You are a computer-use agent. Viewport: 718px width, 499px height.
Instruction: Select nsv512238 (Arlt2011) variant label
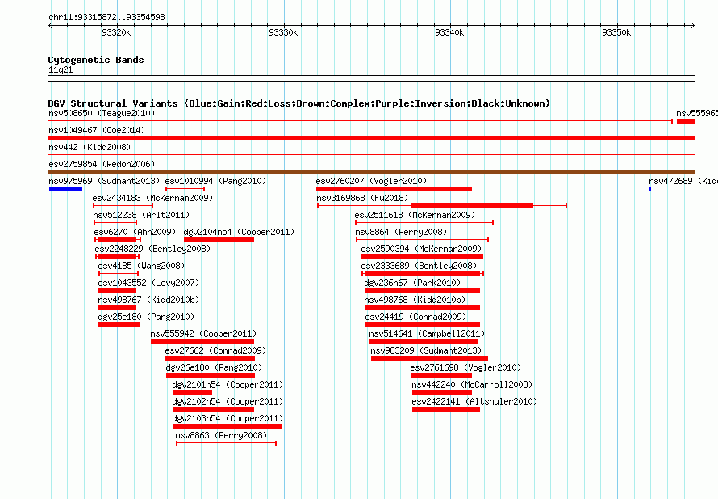click(141, 215)
